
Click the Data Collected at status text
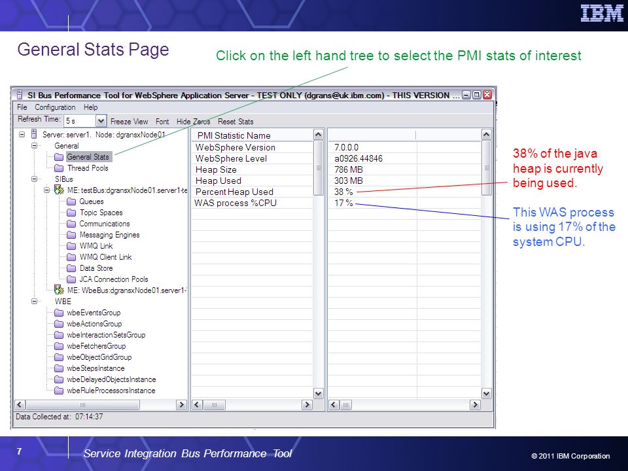(60, 417)
